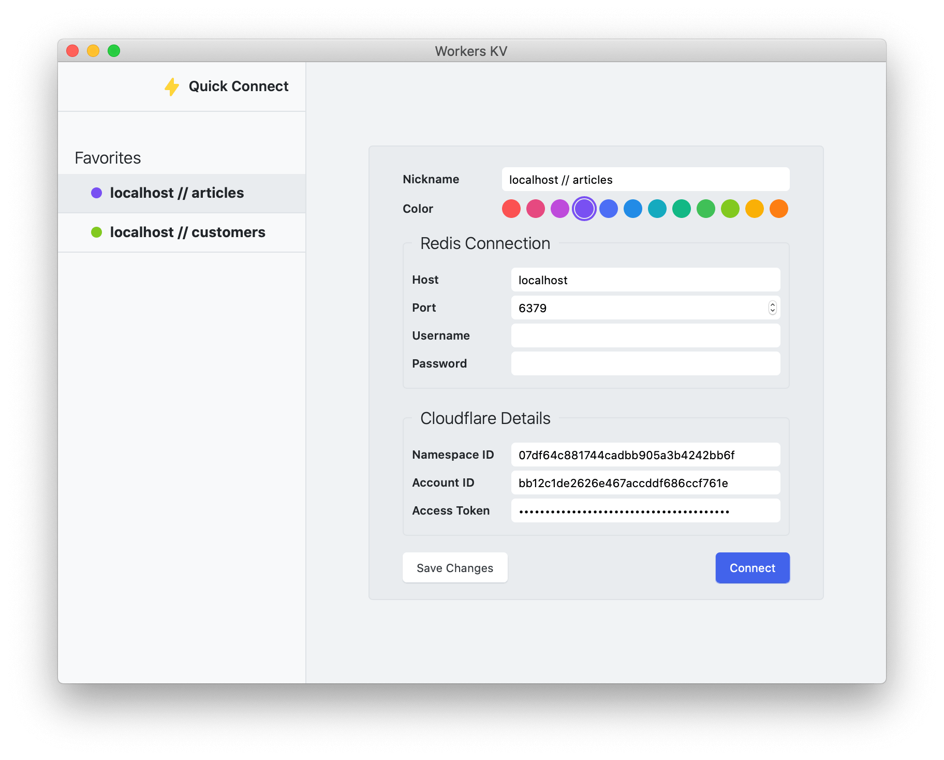
Task: Click the Cloudflare Details section title
Action: pyautogui.click(x=485, y=418)
